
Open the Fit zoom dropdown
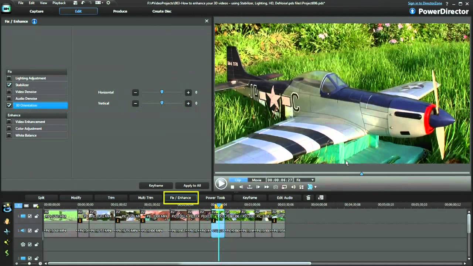[x=305, y=180]
